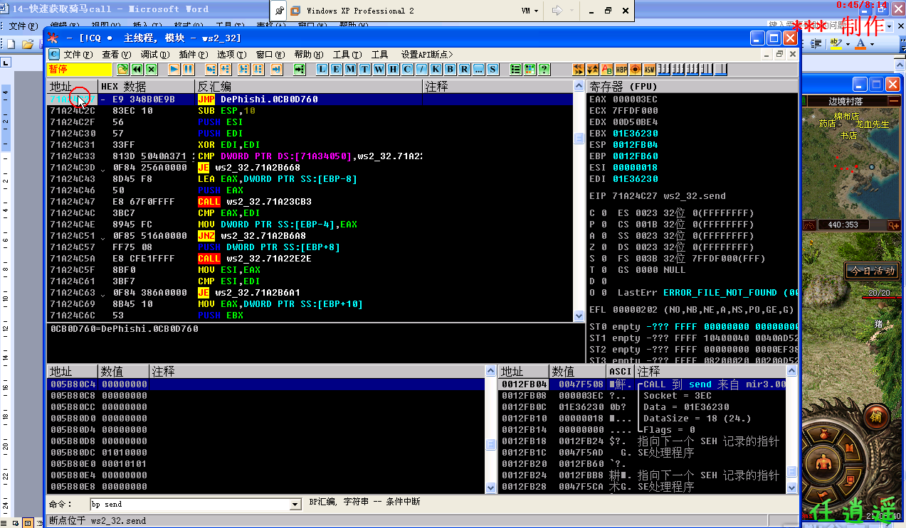This screenshot has width=906, height=528.
Task: Click the orange AB toolbar icon
Action: (607, 69)
